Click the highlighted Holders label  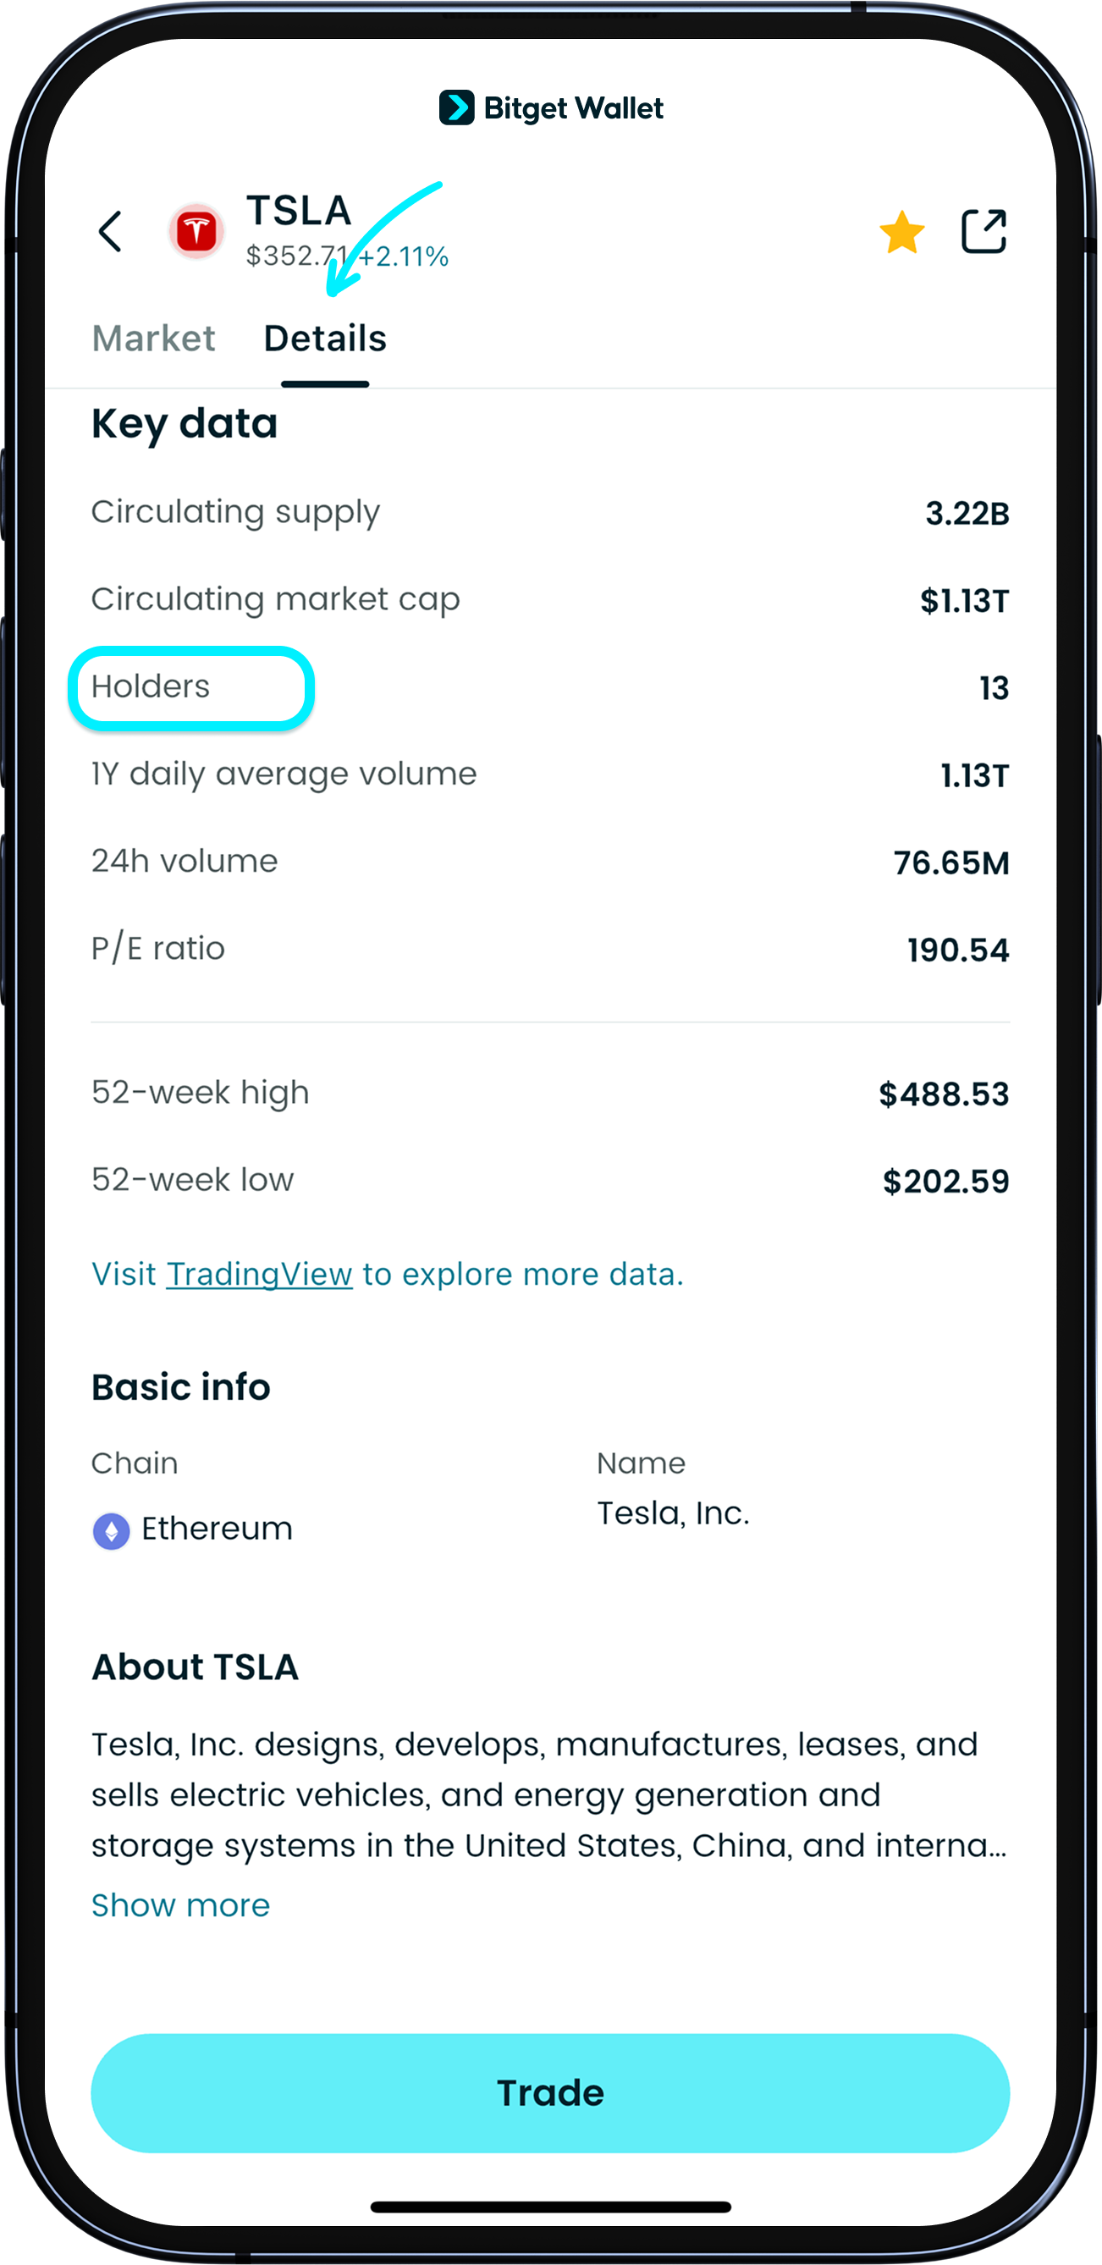point(152,686)
